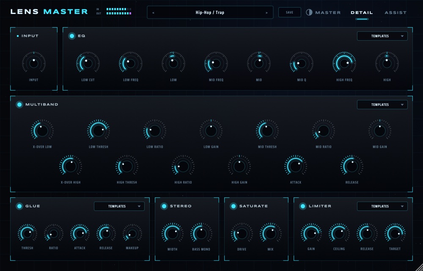Click the Glue Thresh knob
The width and height of the screenshot is (423, 271).
[x=27, y=233]
